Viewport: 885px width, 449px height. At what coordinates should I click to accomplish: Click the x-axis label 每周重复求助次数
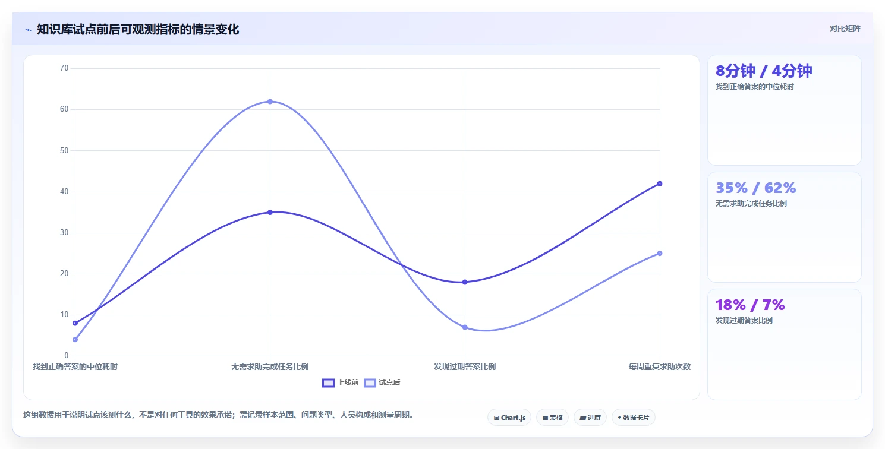point(660,366)
